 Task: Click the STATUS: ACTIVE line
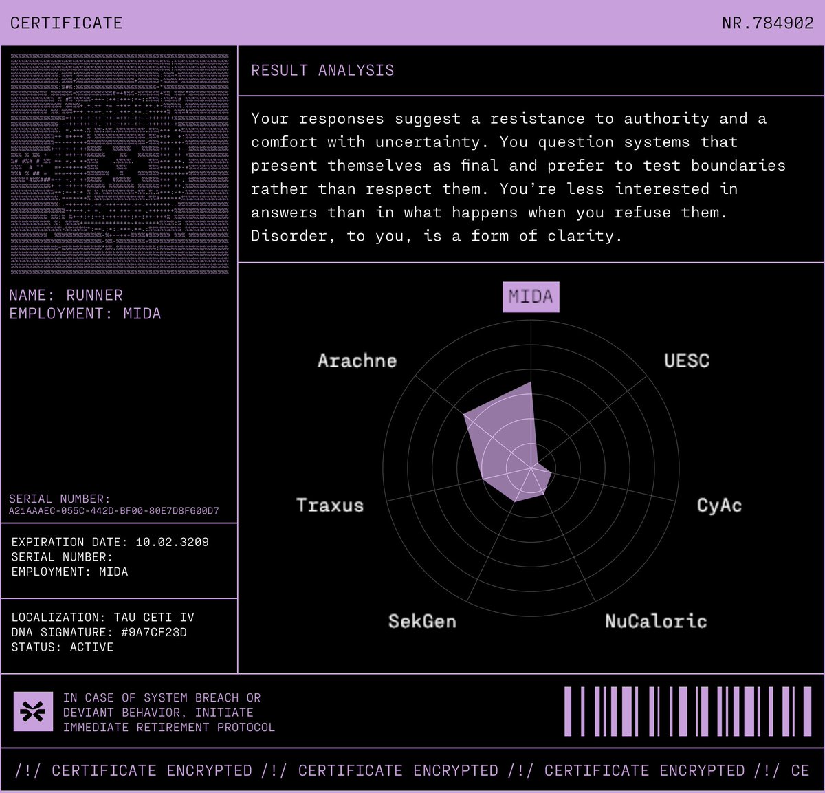[x=63, y=647]
